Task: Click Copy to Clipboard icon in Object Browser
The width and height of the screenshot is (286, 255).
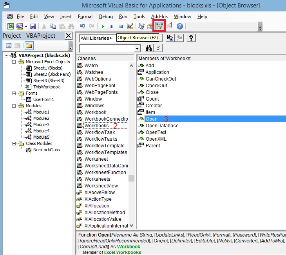Action: click(x=170, y=38)
